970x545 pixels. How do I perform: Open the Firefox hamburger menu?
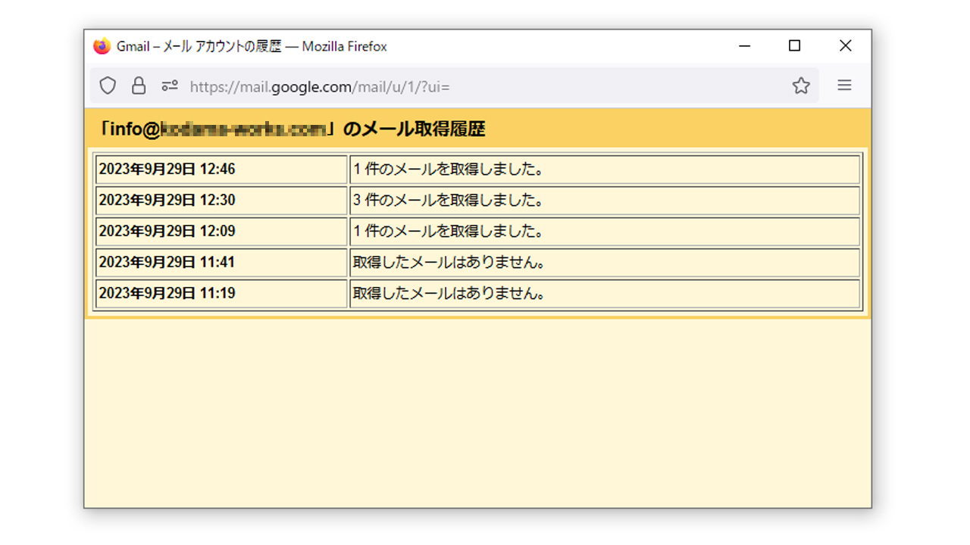844,86
